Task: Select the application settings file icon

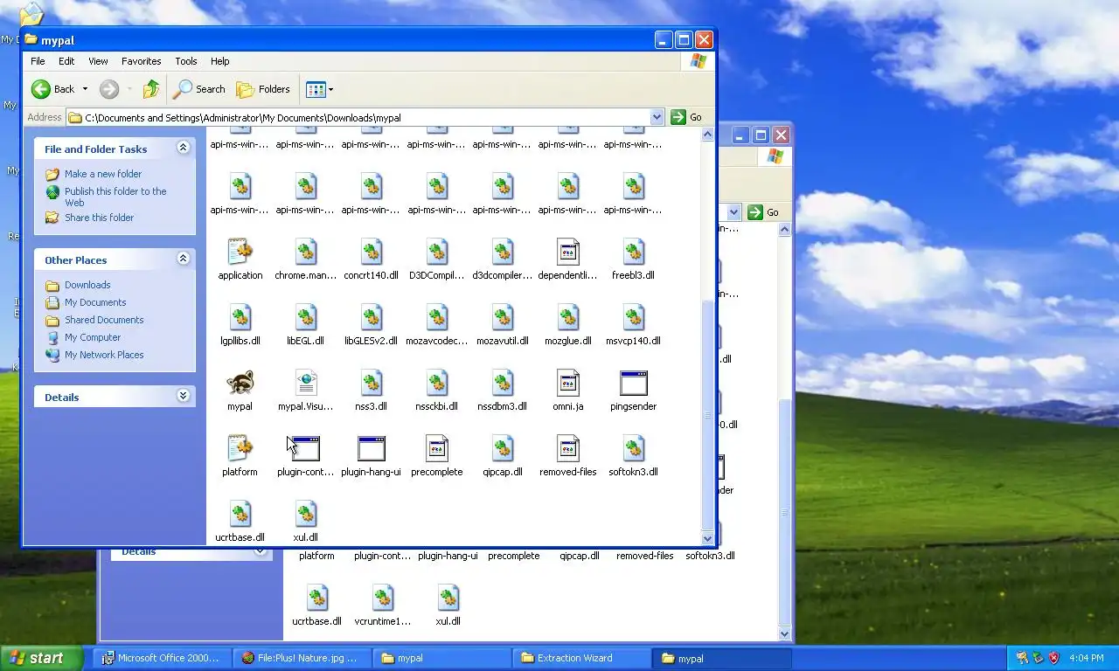Action: tap(240, 252)
